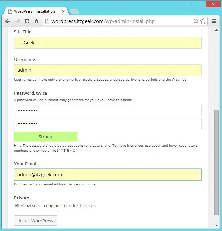Bookmark this page with the star icon
222x231 pixels.
203,21
